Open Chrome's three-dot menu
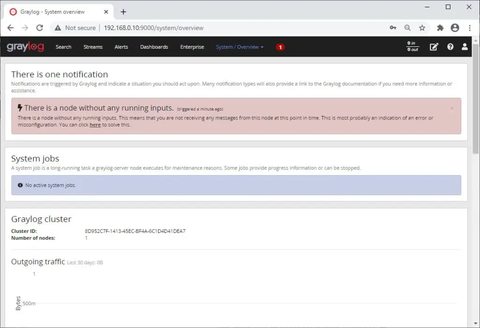The image size is (480, 328). [470, 28]
